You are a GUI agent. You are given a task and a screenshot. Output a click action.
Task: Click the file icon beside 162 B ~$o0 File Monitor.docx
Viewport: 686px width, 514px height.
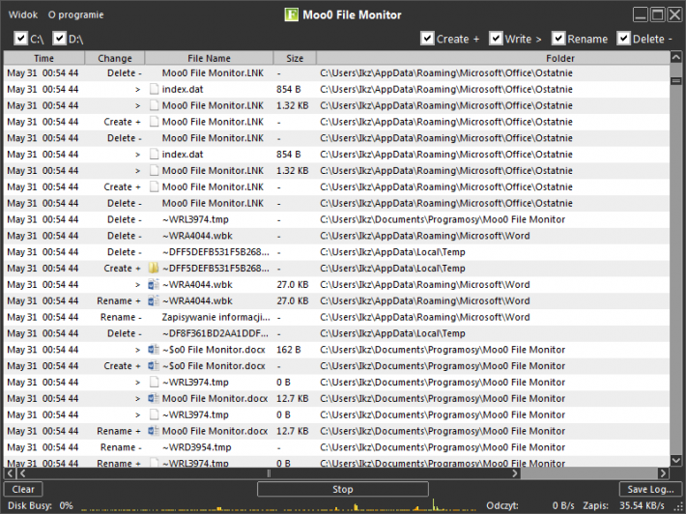(153, 350)
